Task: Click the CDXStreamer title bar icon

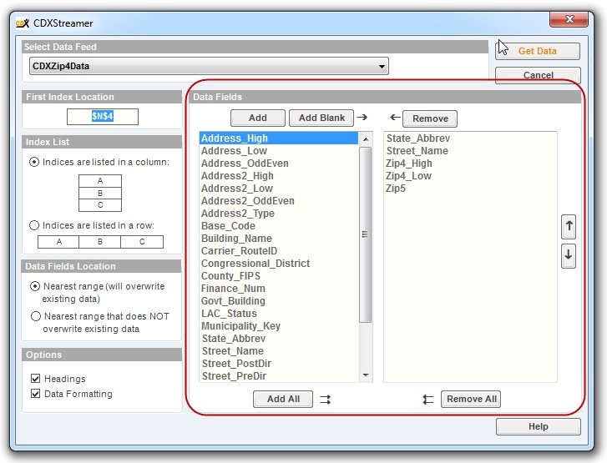Action: pyautogui.click(x=23, y=23)
